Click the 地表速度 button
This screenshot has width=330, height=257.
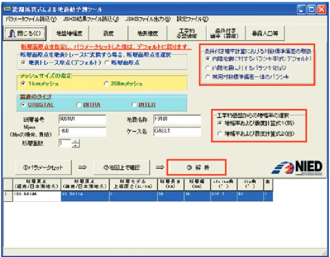[x=147, y=33]
